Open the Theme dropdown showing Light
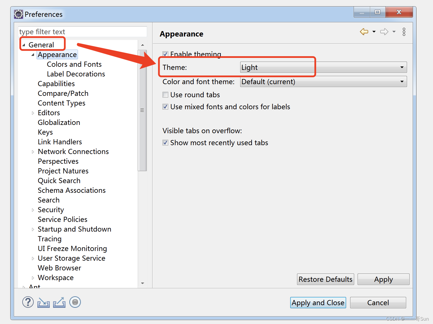 (323, 67)
